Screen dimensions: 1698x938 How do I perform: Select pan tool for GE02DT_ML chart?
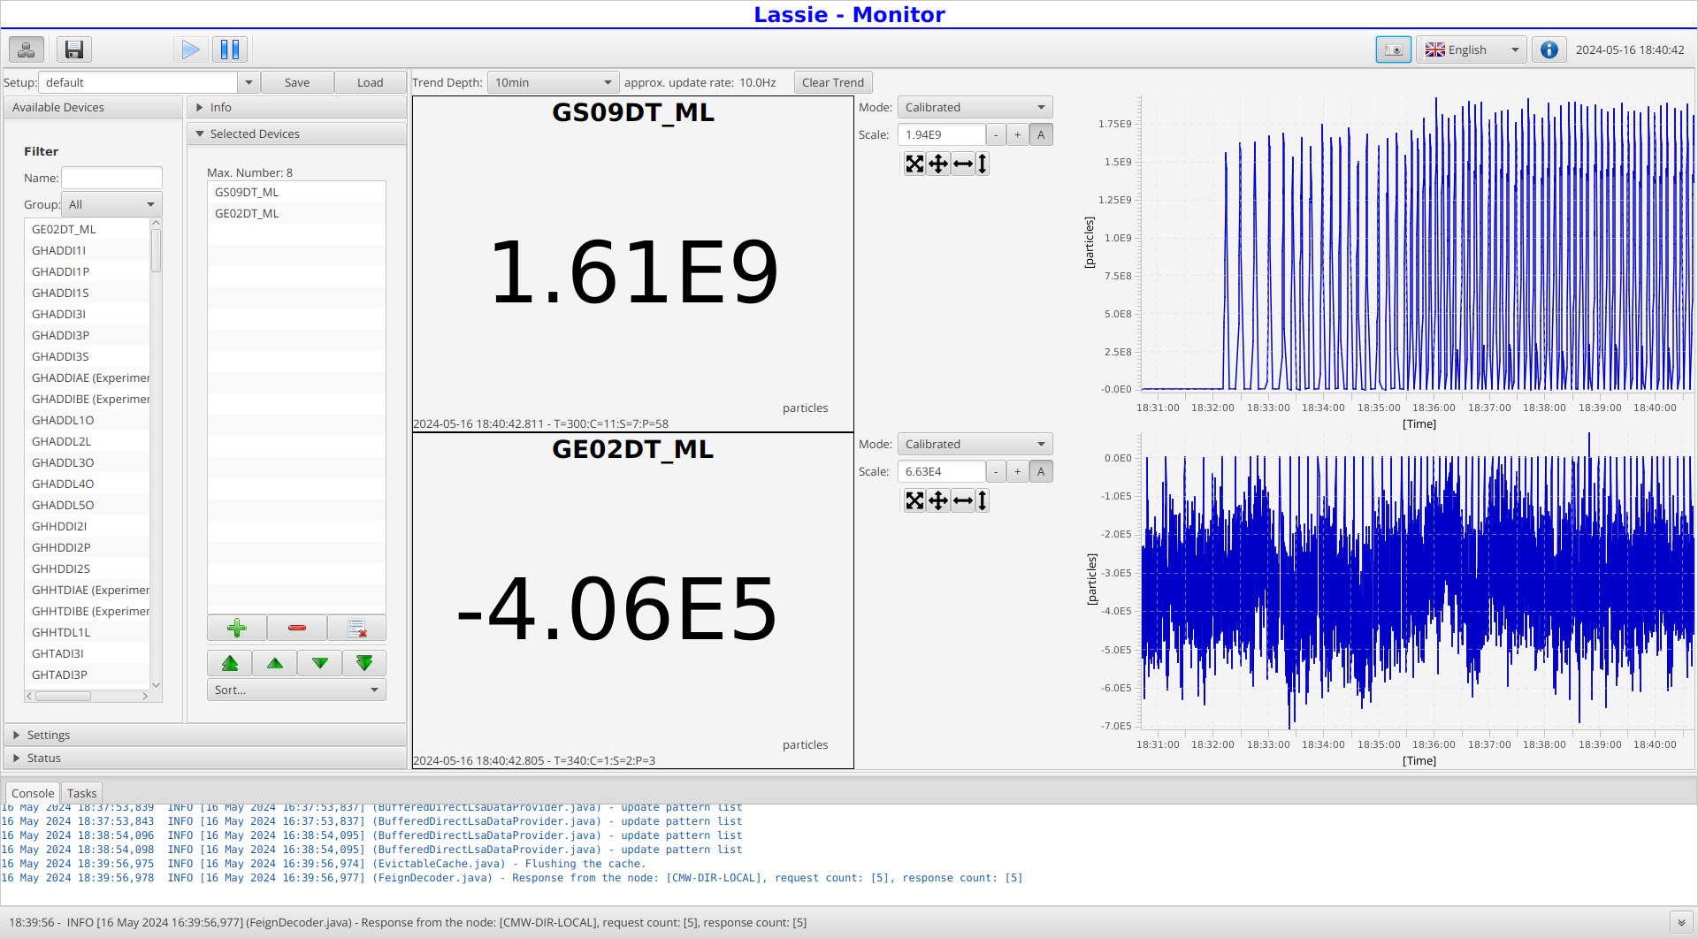click(x=938, y=500)
